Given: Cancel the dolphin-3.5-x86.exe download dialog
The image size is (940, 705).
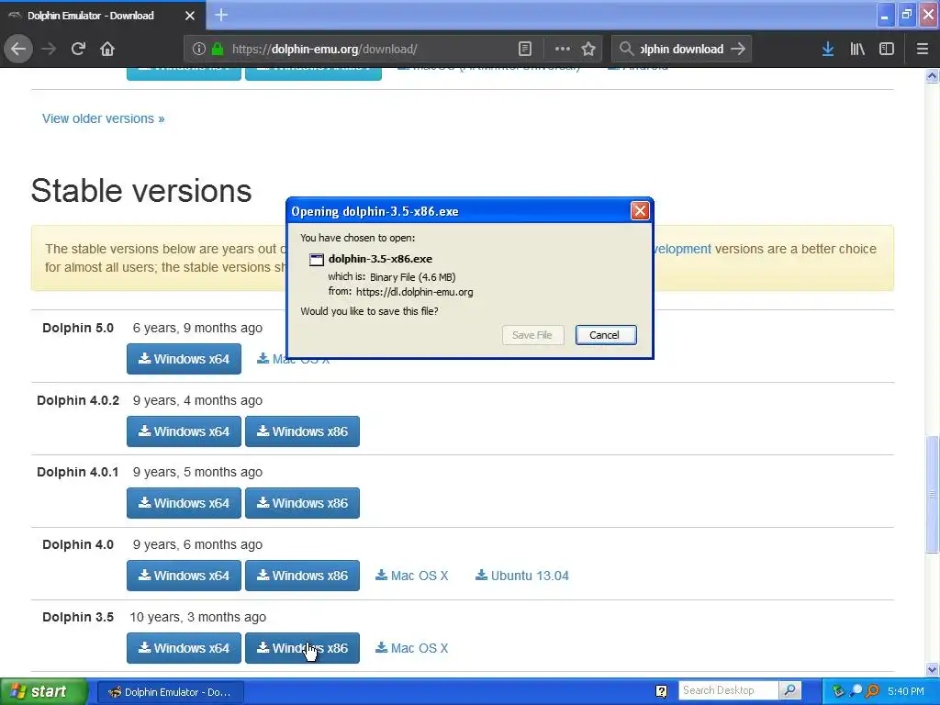Looking at the screenshot, I should 606,335.
